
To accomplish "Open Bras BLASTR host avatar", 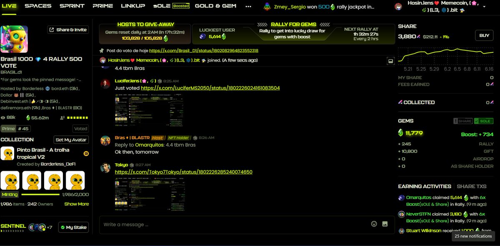I will coord(105,140).
